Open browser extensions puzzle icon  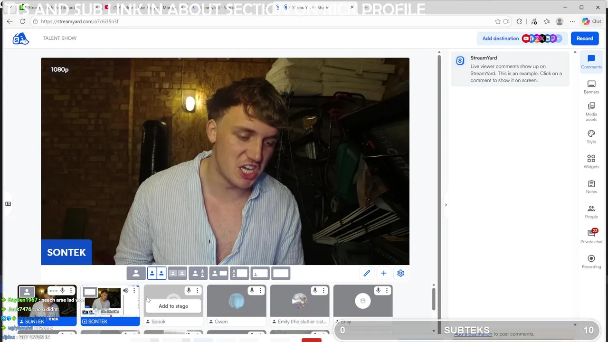(x=519, y=21)
